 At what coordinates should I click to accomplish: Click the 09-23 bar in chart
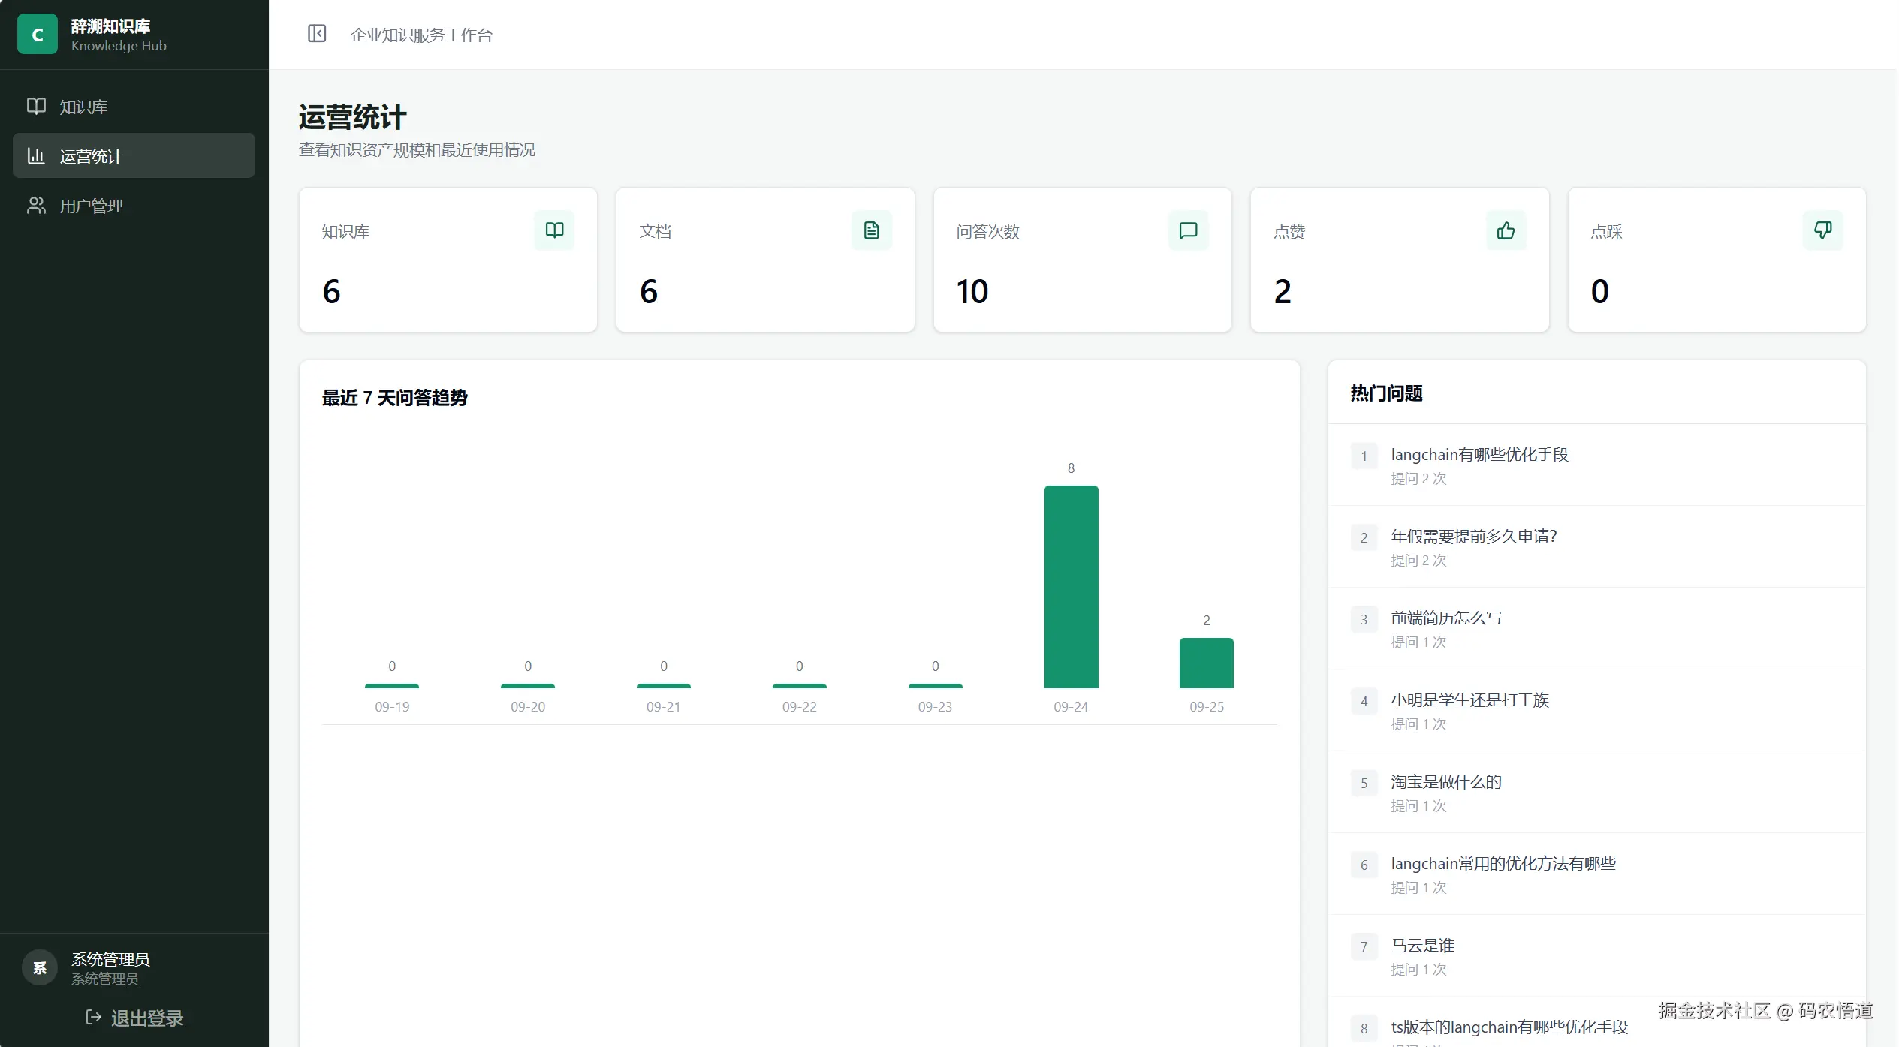pos(935,686)
